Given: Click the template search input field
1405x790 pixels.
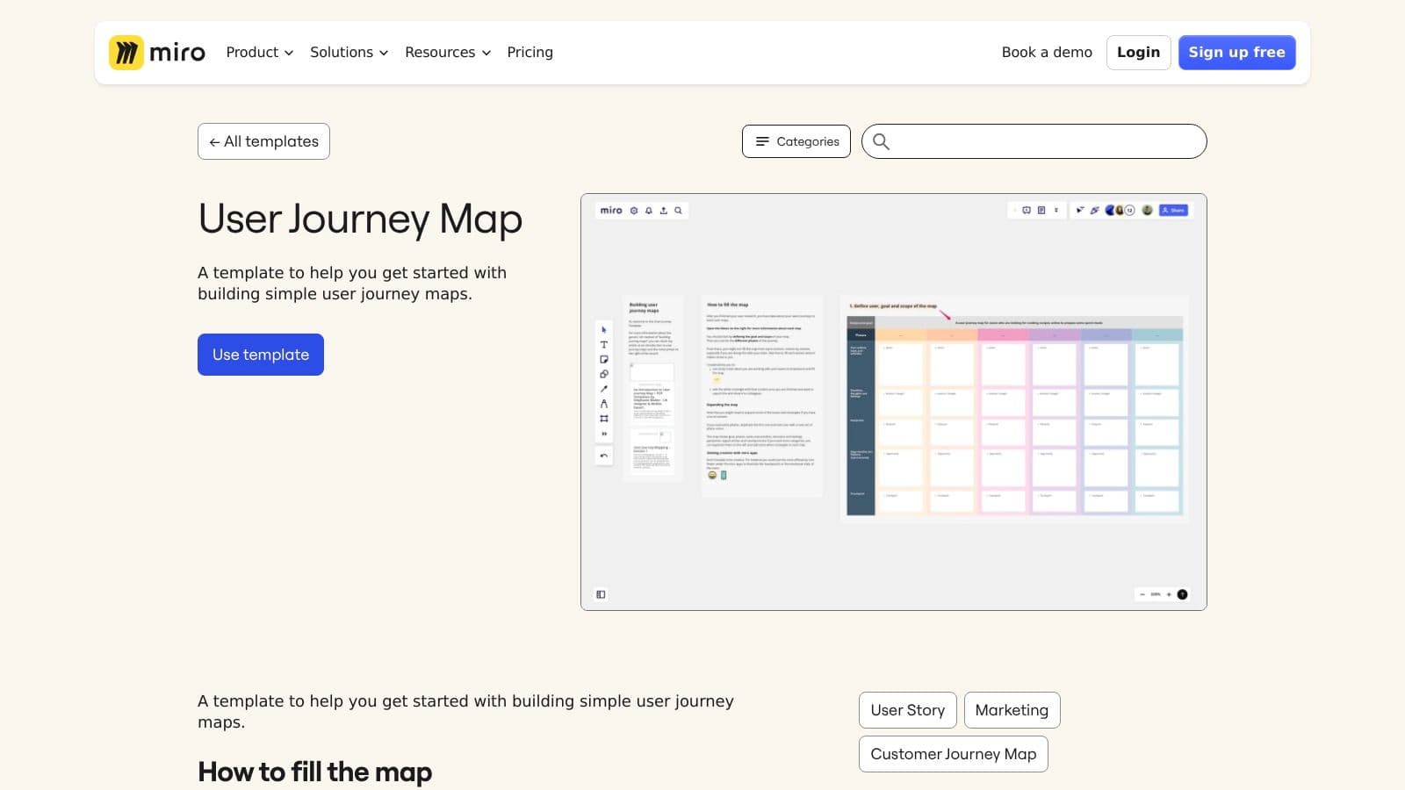Looking at the screenshot, I should (1045, 141).
